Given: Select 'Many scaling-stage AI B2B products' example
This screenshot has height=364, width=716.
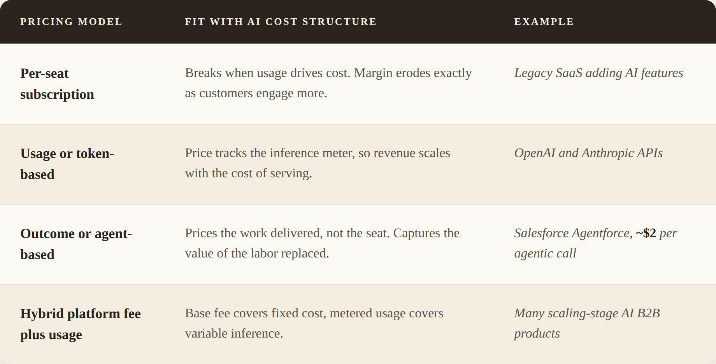Looking at the screenshot, I should click(587, 323).
